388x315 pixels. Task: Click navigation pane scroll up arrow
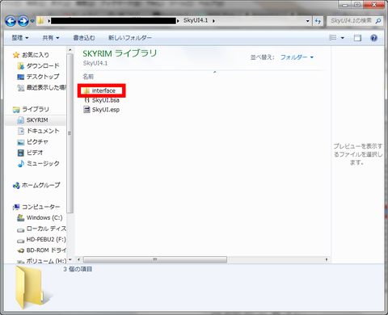(70, 50)
